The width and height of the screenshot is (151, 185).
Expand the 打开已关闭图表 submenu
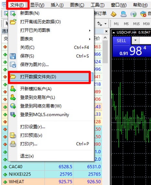(x=51, y=31)
